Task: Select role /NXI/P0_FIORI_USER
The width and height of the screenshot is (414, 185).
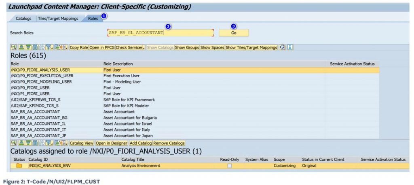Action: [30, 88]
